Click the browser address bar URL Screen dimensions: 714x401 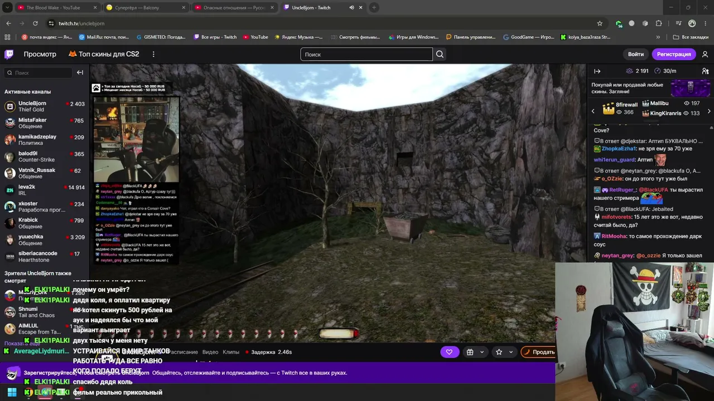[81, 23]
